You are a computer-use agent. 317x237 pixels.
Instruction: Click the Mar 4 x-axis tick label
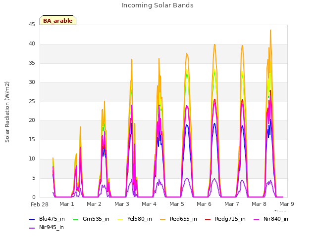point(149,204)
